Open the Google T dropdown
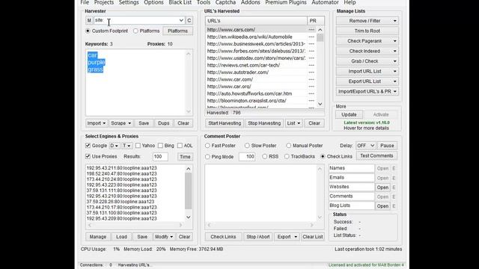The width and height of the screenshot is (479, 269). pos(126,146)
